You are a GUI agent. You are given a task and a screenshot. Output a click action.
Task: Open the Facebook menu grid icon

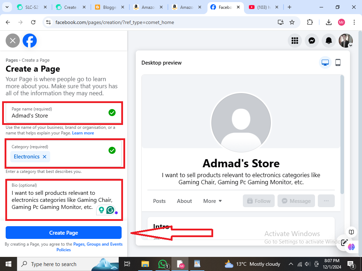tap(295, 41)
